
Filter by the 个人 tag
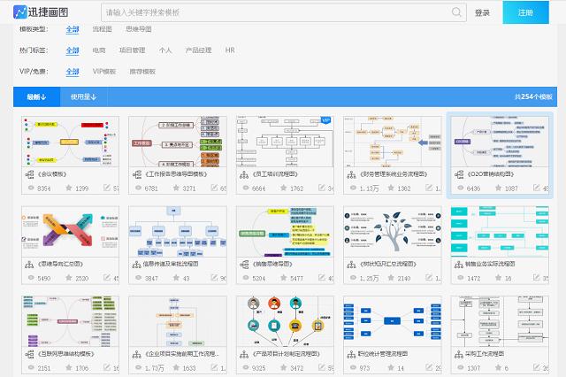[x=165, y=50]
